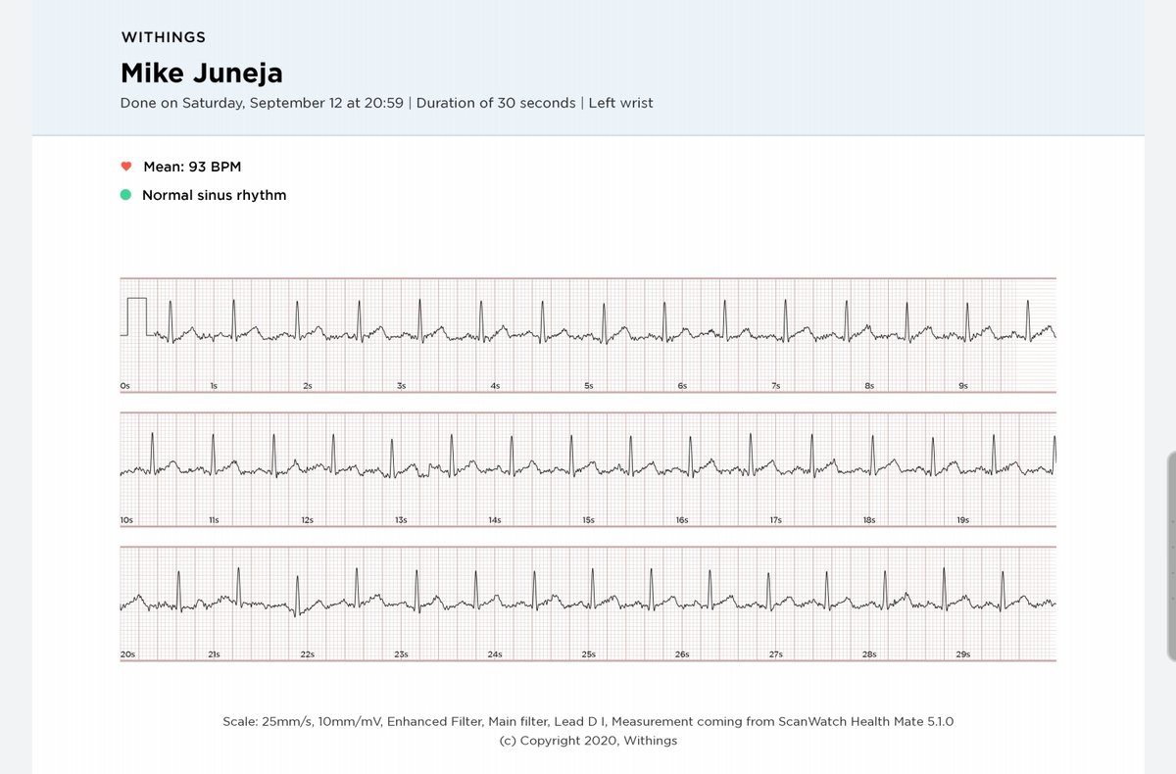Screen dimensions: 1176x774
Task: Click the 5s marker on the first strip
Action: tap(588, 386)
